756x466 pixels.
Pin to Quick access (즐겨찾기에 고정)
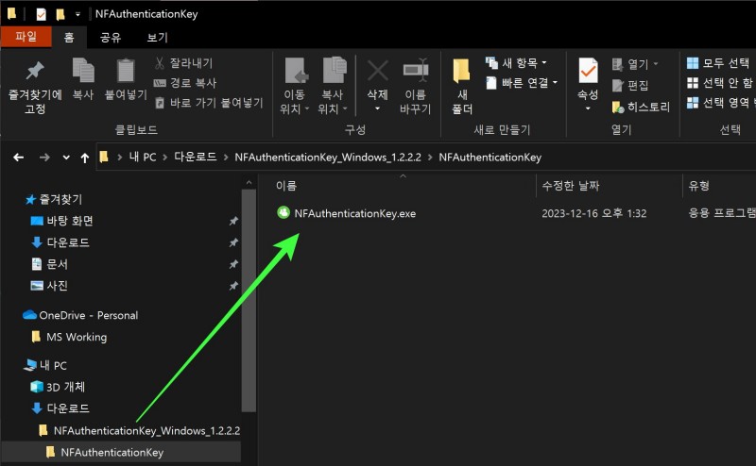(x=35, y=87)
